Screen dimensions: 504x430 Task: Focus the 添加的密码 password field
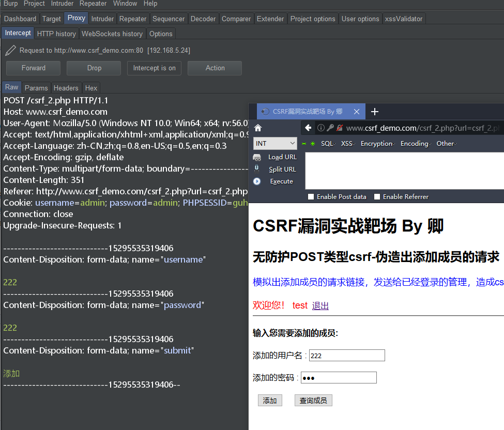(x=339, y=378)
